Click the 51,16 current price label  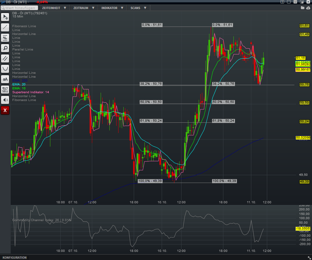300,58
